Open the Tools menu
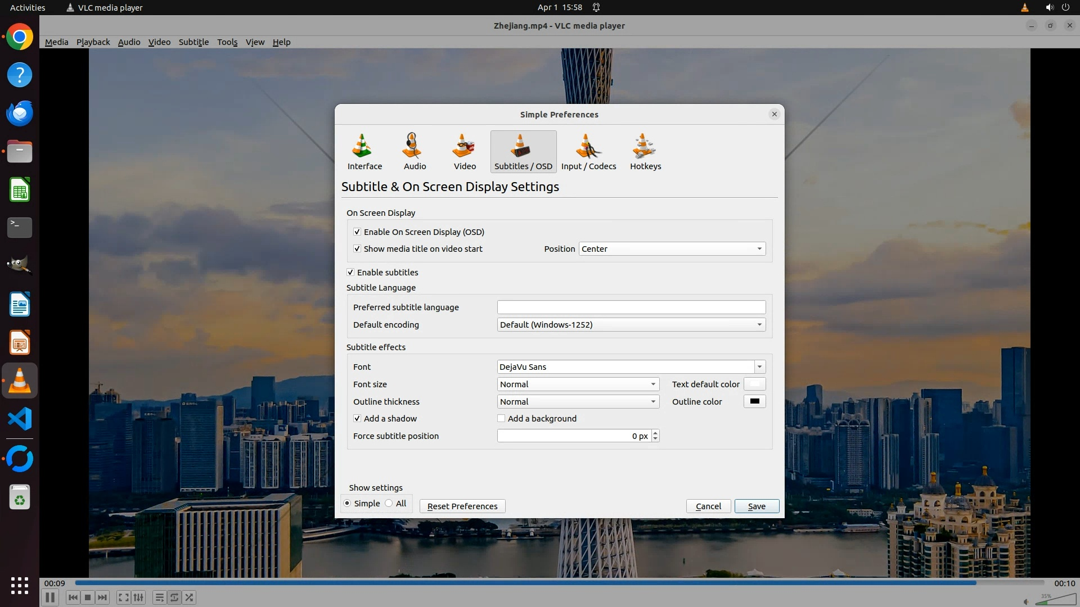The image size is (1080, 607). [x=227, y=42]
